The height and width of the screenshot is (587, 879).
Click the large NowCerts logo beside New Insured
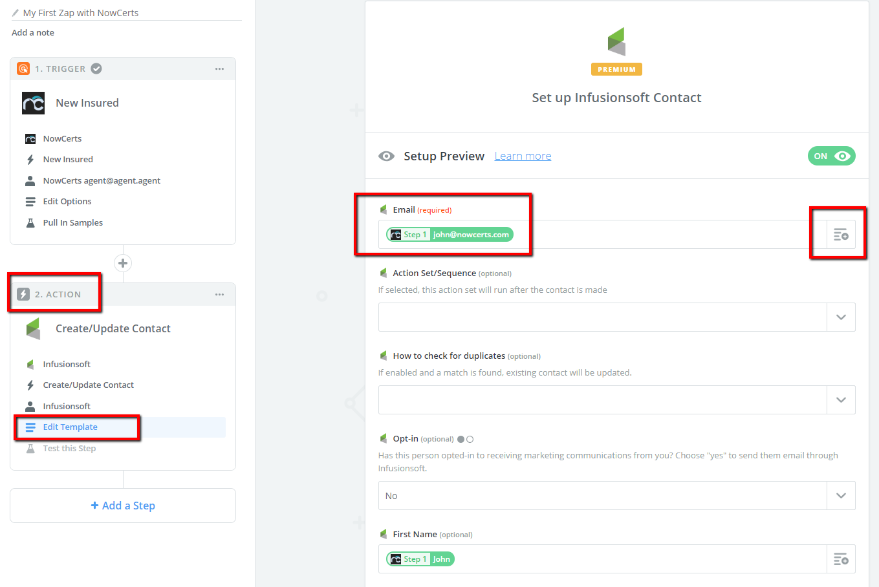pos(34,103)
